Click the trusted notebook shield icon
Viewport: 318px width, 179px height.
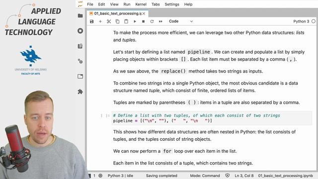[x=228, y=176]
